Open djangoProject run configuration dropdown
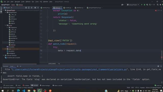 coord(133,5)
